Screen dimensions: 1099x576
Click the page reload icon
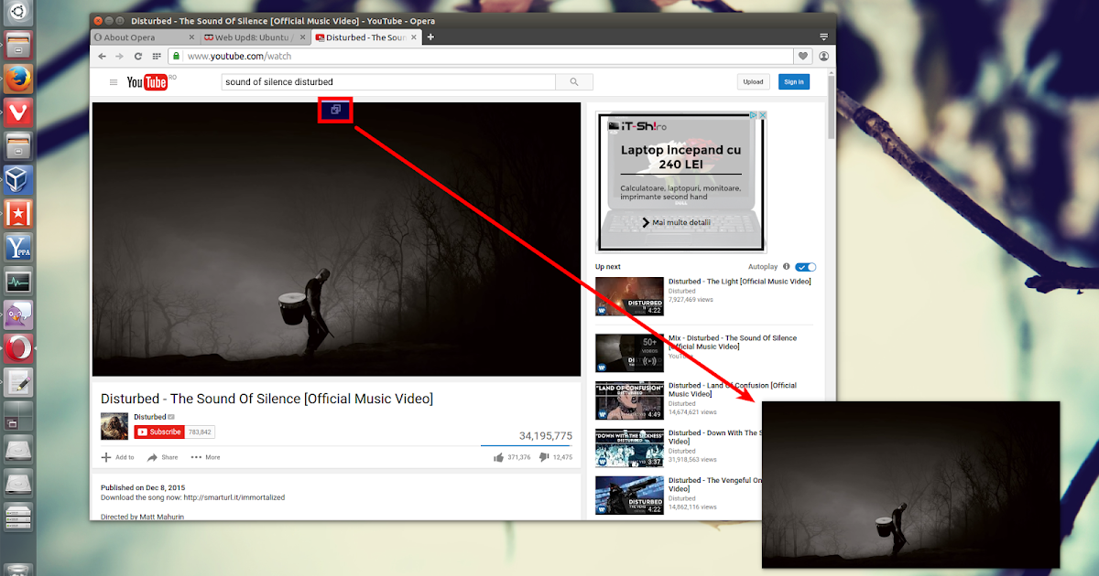[x=137, y=56]
